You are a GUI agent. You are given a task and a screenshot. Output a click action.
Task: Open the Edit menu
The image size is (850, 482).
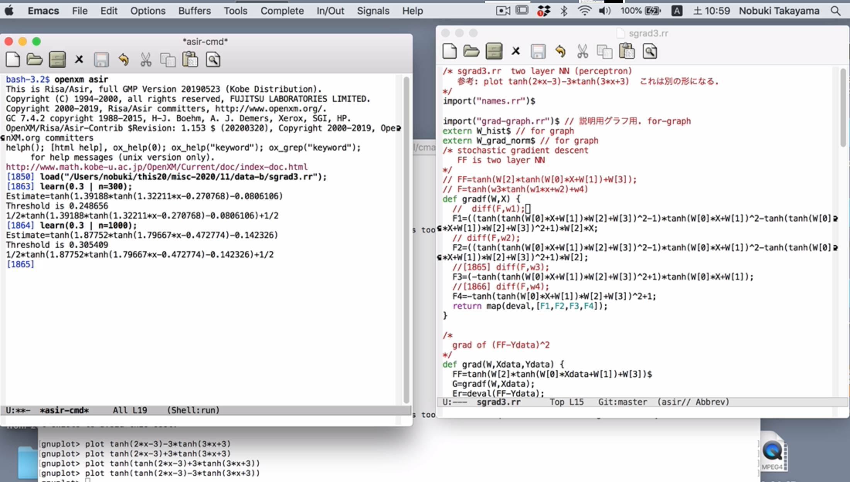point(109,11)
